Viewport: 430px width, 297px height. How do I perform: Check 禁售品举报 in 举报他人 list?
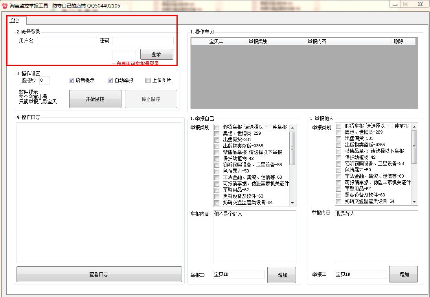[x=339, y=152]
